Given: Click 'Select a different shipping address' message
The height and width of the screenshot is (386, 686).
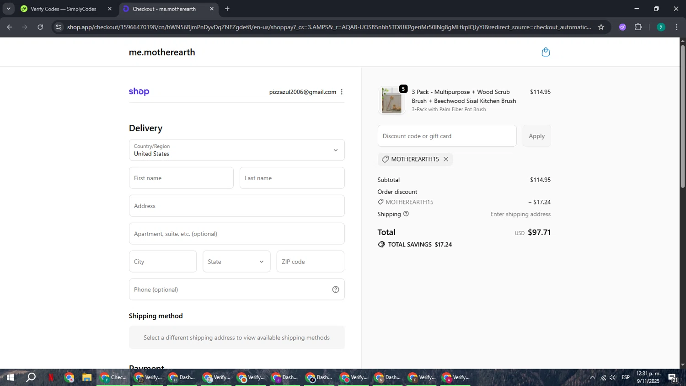Looking at the screenshot, I should pyautogui.click(x=236, y=338).
